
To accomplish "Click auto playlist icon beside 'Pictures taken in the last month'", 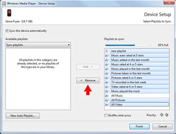I will (107, 73).
